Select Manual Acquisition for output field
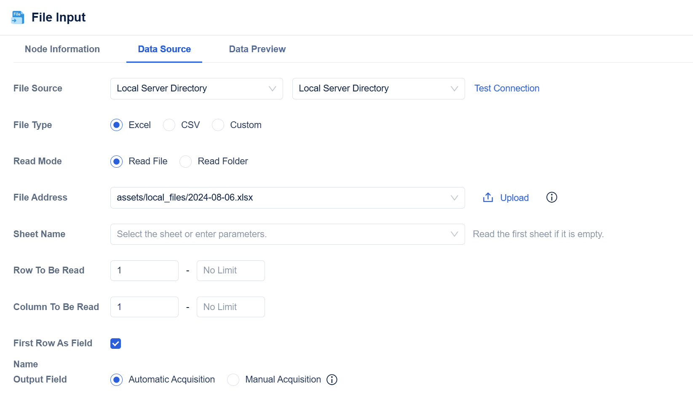 point(233,380)
